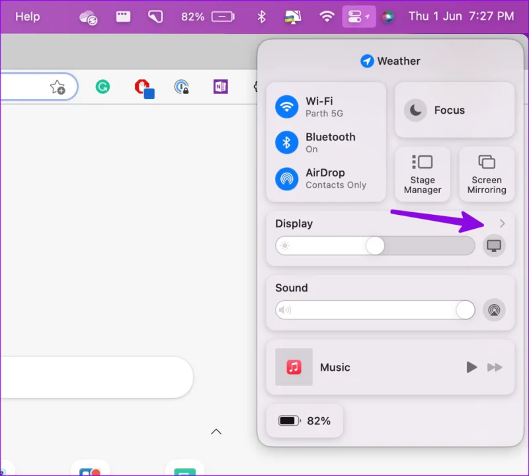This screenshot has width=529, height=476.
Task: Click the password lock extension icon
Action: click(x=181, y=87)
